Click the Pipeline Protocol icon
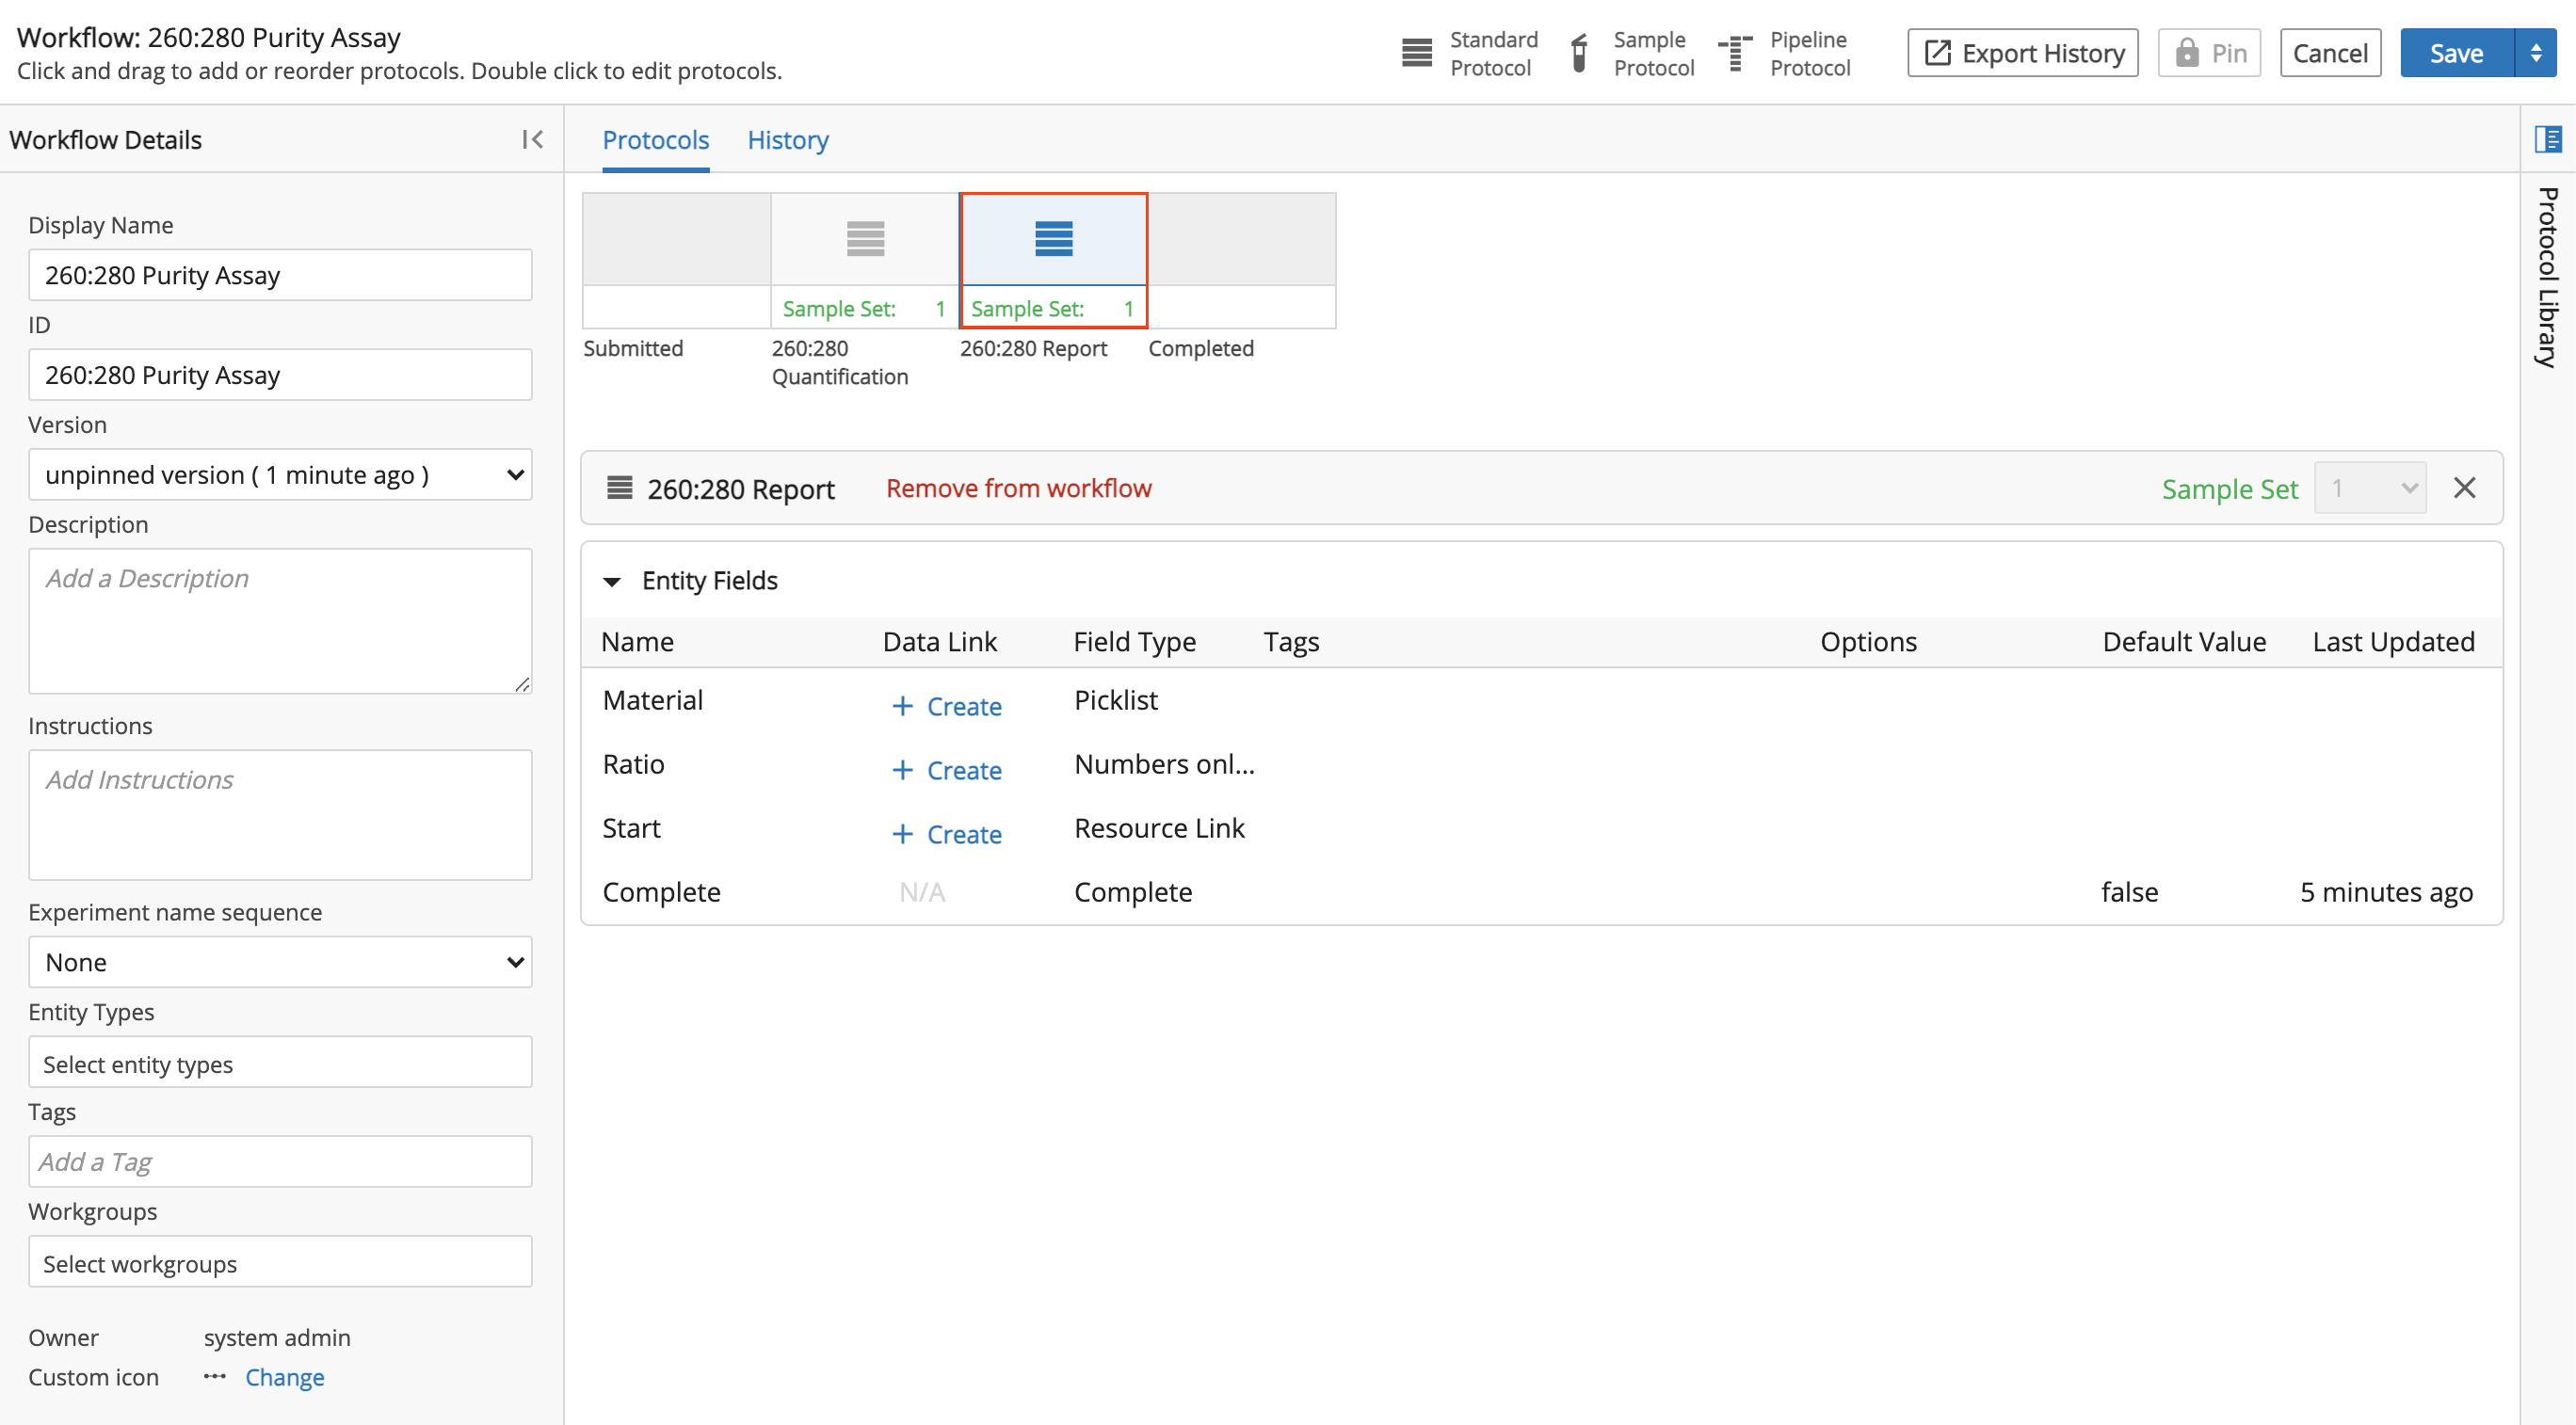This screenshot has width=2576, height=1425. click(1735, 53)
